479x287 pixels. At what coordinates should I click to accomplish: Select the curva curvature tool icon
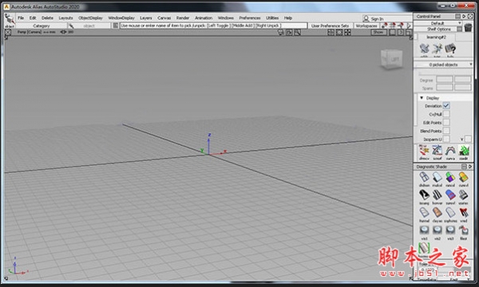[x=450, y=151]
